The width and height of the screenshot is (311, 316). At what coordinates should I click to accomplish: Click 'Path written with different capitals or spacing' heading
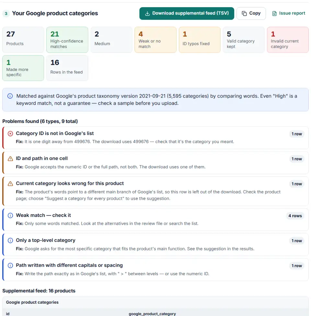tap(69, 265)
